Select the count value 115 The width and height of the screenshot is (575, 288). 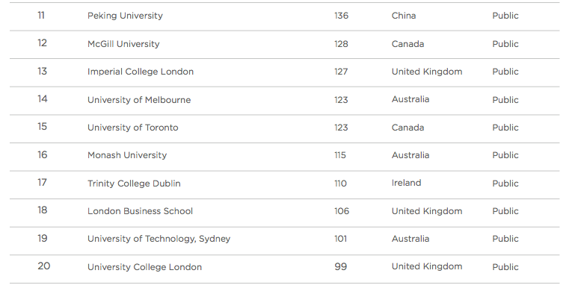pyautogui.click(x=340, y=155)
